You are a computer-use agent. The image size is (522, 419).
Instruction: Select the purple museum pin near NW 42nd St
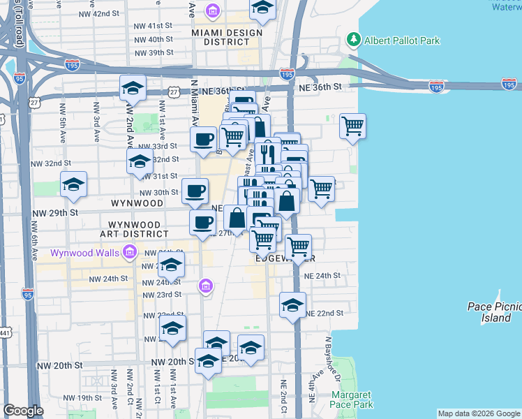pyautogui.click(x=213, y=10)
